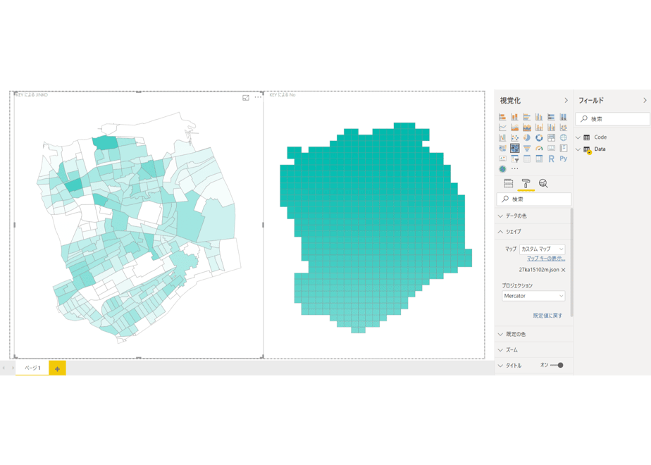Select the 100% stacked bar chart visual
The height and width of the screenshot is (465, 651).
click(x=551, y=117)
